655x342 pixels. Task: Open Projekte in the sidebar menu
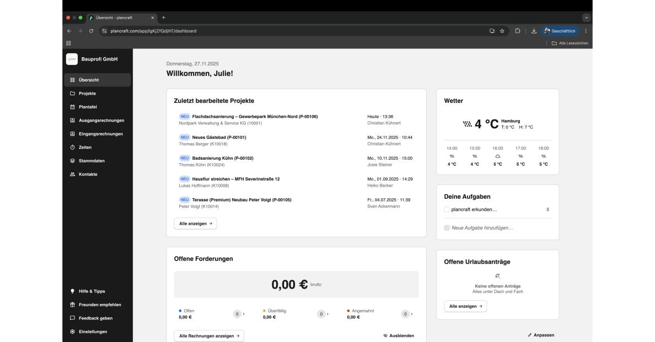[x=87, y=94]
